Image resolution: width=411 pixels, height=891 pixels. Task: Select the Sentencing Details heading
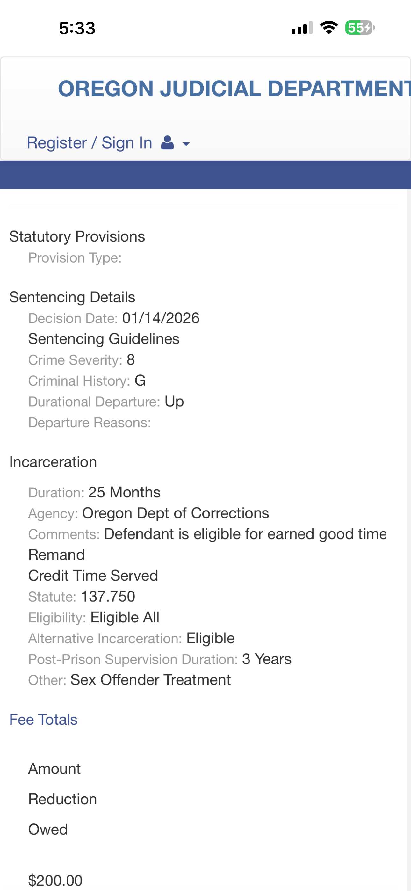coord(72,297)
